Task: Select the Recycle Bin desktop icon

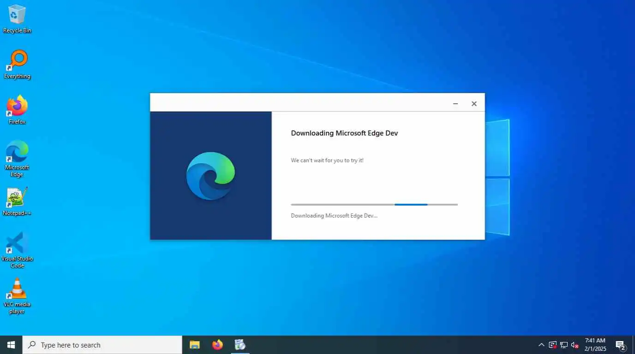Action: [x=17, y=19]
